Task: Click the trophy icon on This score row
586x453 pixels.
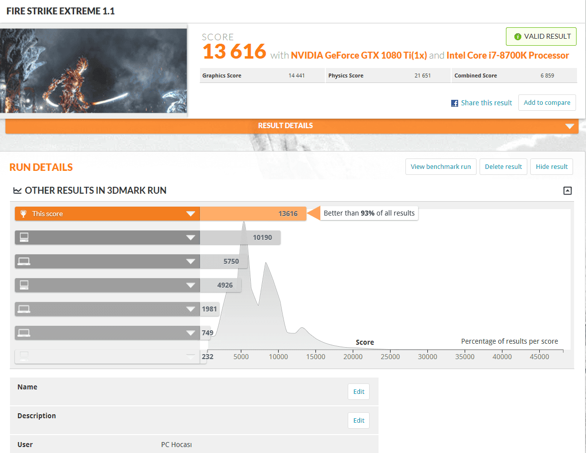Action: (x=23, y=214)
